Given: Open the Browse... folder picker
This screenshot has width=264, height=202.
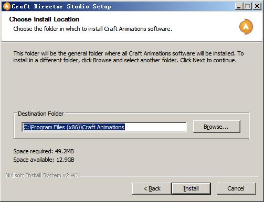Looking at the screenshot, I should pos(217,127).
